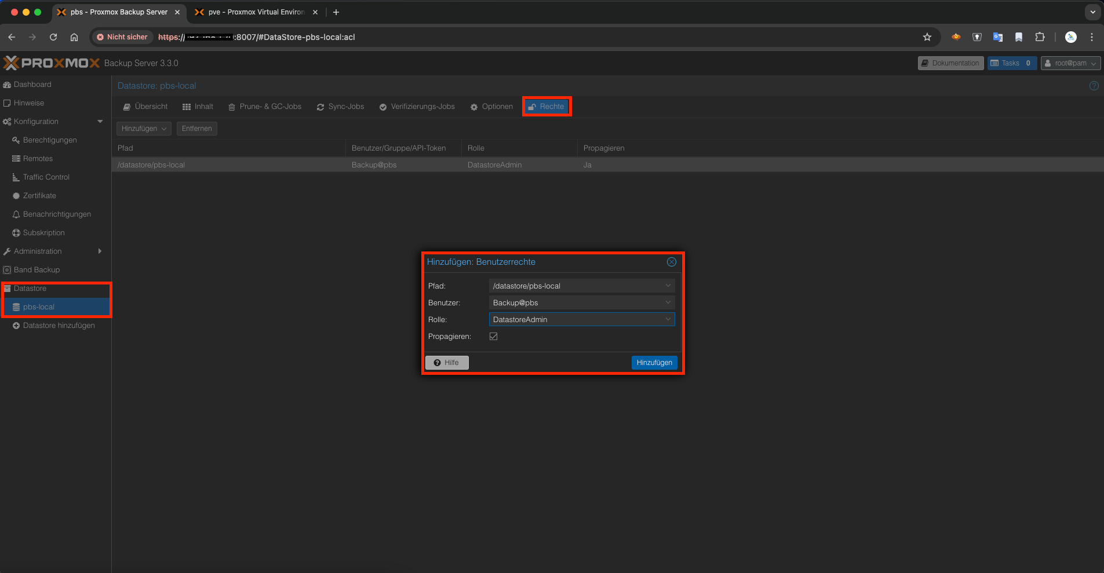This screenshot has height=573, width=1104.
Task: Enable the Propagieren checkbox
Action: (493, 336)
